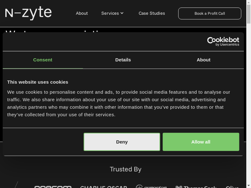
Task: Click the Cookiebot by Usercentrics logo
Action: click(x=223, y=41)
